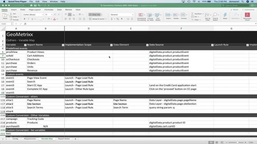Switch to Page Layout view icon
257x144 pixels.
(217, 143)
